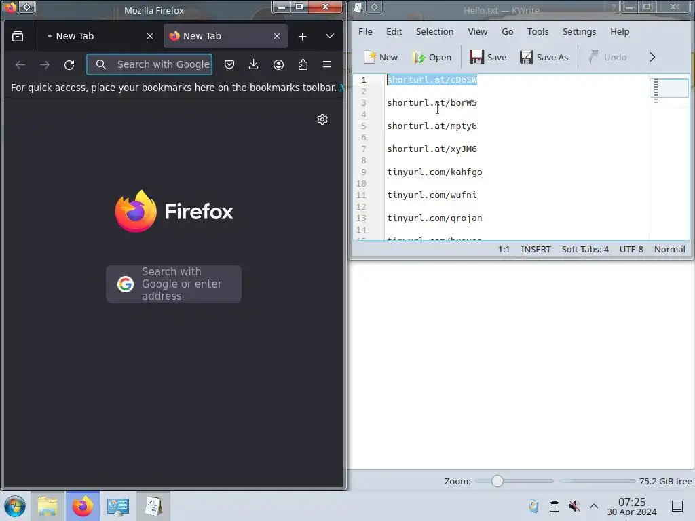This screenshot has width=695, height=521.
Task: Open system settings taskbar icon
Action: (118, 506)
